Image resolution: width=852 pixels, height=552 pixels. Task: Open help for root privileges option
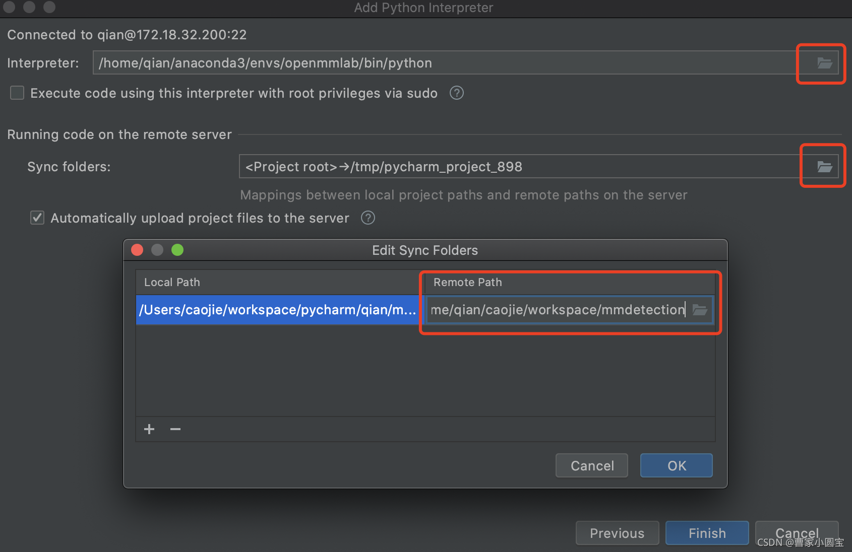click(x=457, y=93)
